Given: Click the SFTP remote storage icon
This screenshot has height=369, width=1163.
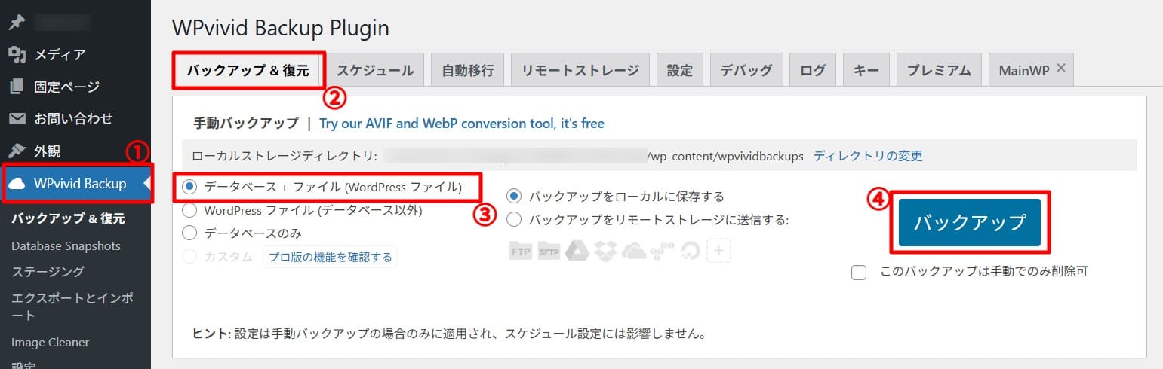Looking at the screenshot, I should pyautogui.click(x=548, y=251).
